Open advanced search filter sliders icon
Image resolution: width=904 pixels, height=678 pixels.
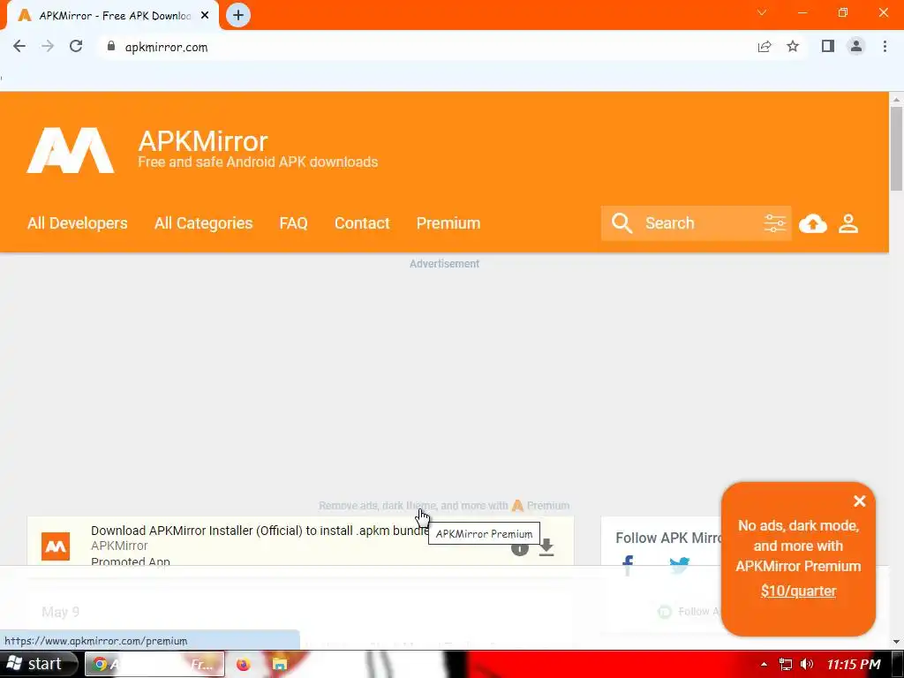(774, 223)
